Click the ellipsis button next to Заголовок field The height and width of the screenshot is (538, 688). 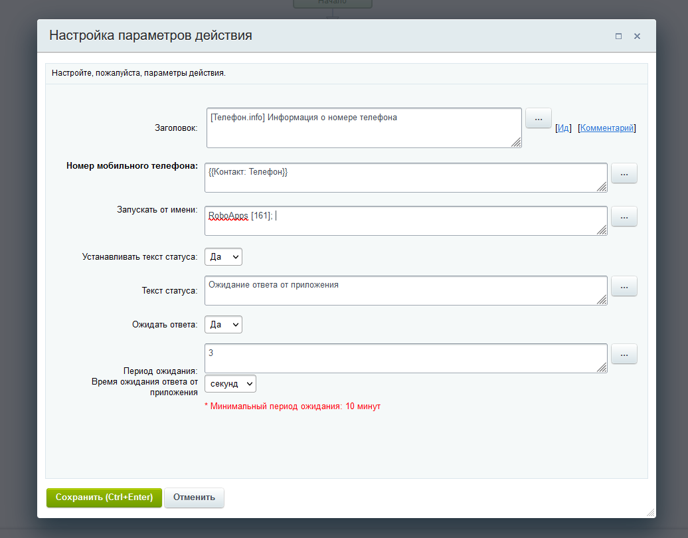click(x=539, y=118)
